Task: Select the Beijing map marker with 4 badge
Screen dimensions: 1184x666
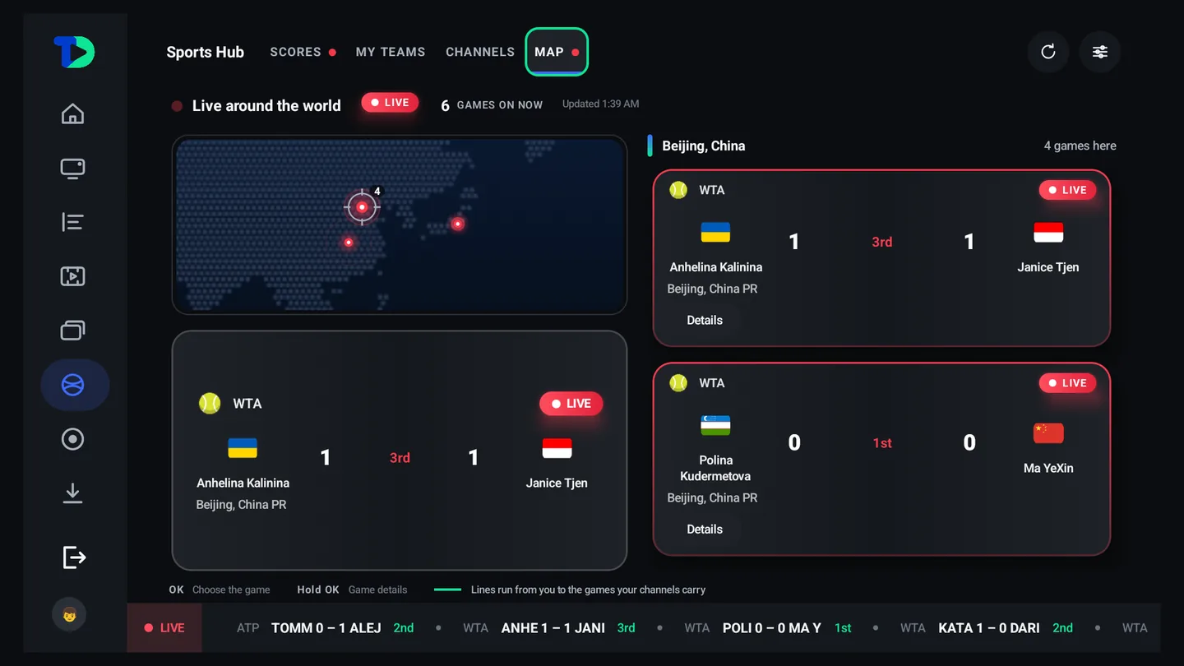Action: pyautogui.click(x=362, y=206)
